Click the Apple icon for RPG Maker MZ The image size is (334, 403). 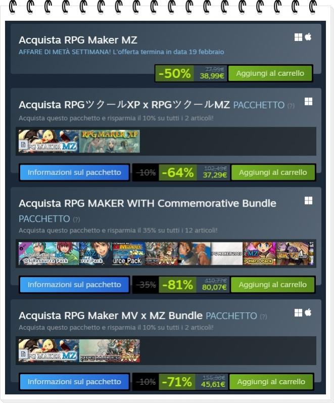[308, 37]
